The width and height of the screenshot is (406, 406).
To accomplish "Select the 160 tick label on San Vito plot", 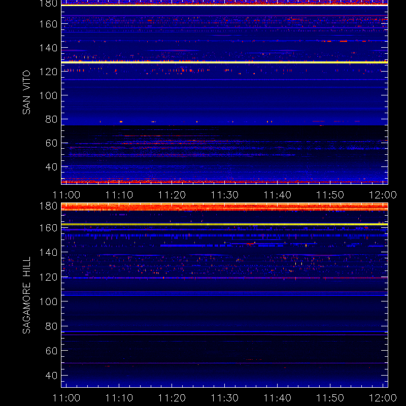I will [48, 24].
